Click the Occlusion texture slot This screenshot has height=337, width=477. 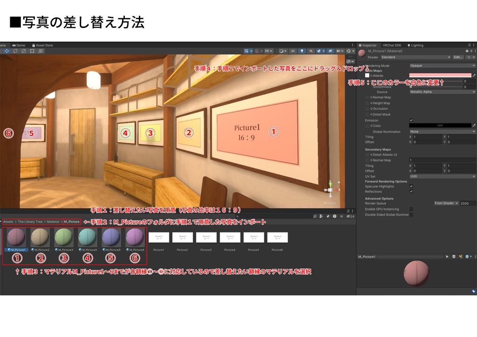coord(367,108)
